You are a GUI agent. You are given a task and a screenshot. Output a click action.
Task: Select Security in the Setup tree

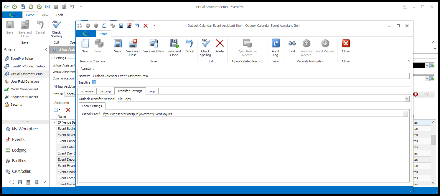(x=16, y=104)
